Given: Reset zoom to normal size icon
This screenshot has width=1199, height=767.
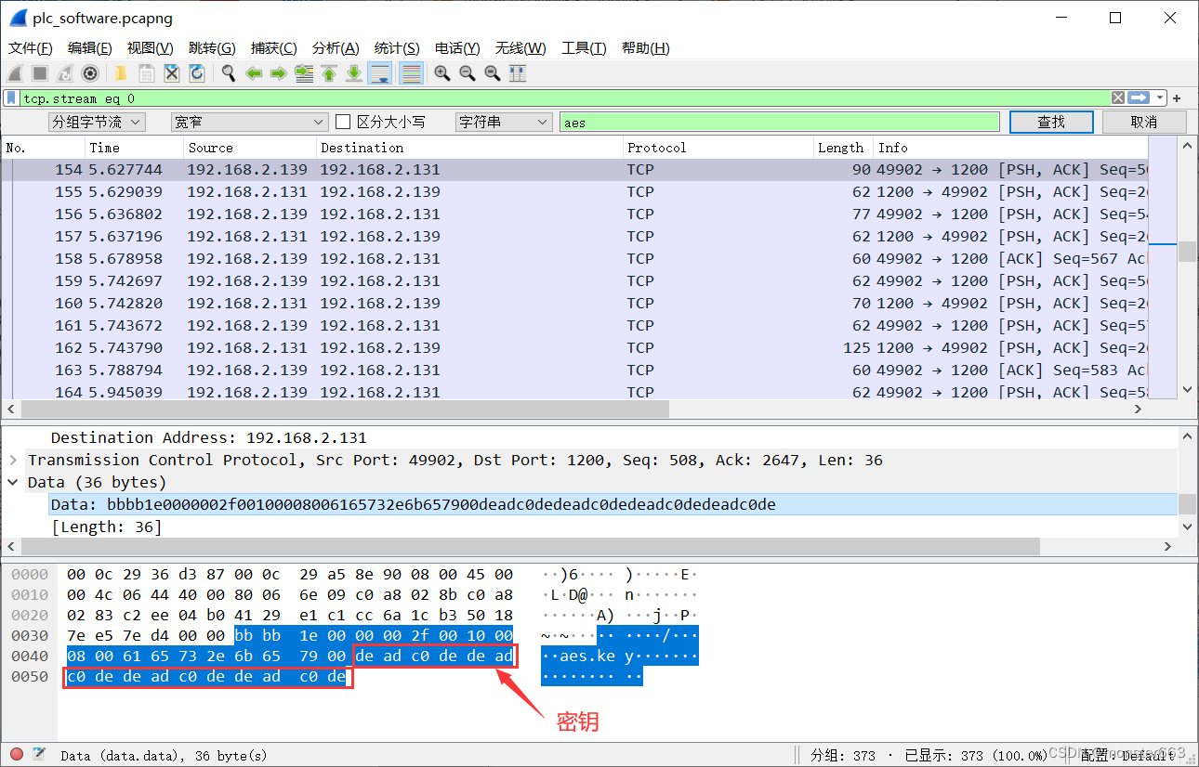Looking at the screenshot, I should [493, 73].
